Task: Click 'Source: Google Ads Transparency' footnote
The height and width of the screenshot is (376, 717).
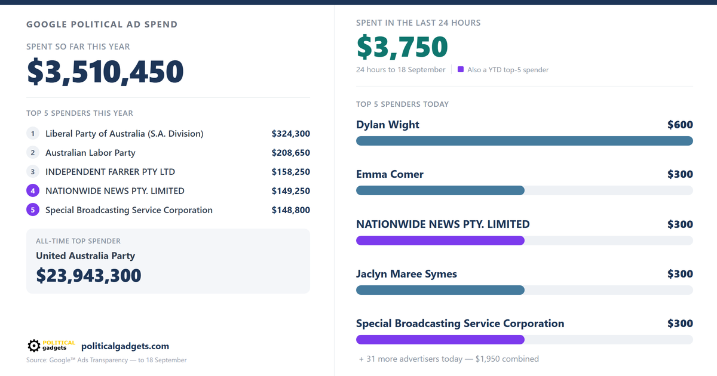Action: point(106,360)
